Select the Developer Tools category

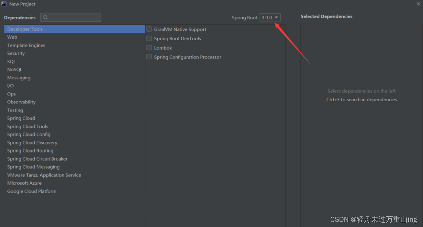click(x=25, y=29)
